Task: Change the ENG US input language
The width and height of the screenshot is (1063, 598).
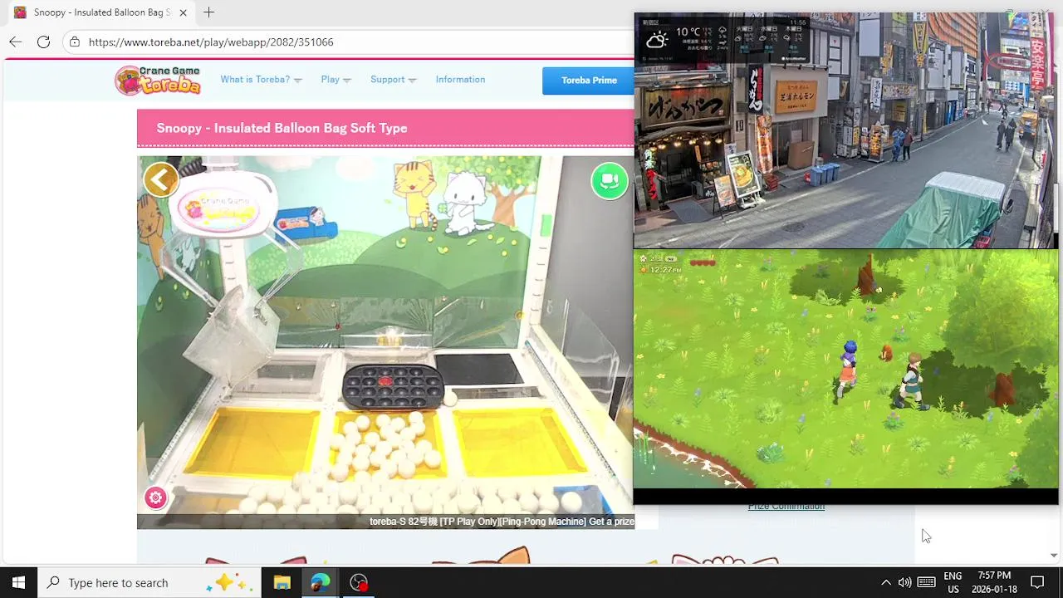Action: click(x=953, y=582)
